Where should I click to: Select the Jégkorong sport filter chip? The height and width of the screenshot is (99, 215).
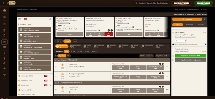99,46
